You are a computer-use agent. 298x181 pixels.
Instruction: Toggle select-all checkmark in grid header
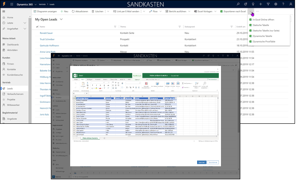click(37, 27)
